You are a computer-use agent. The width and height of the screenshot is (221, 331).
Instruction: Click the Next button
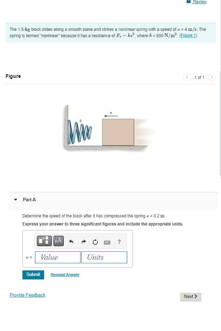pyautogui.click(x=190, y=297)
